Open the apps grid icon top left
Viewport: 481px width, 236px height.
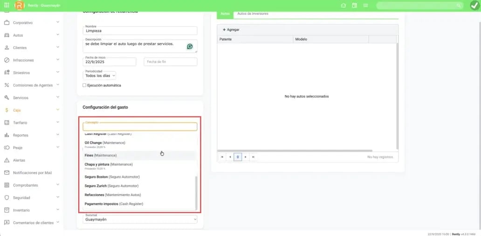7,6
